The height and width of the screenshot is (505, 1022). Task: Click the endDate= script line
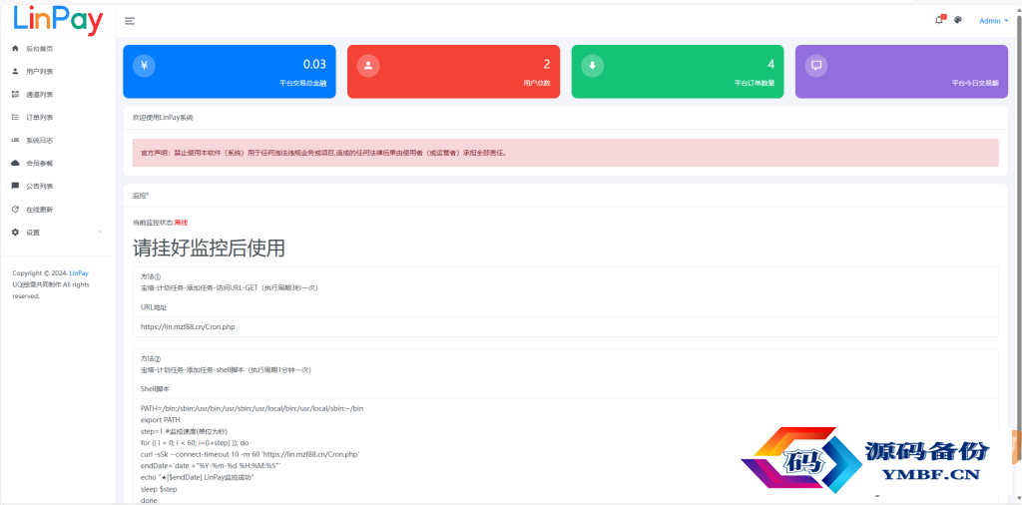pyautogui.click(x=211, y=466)
